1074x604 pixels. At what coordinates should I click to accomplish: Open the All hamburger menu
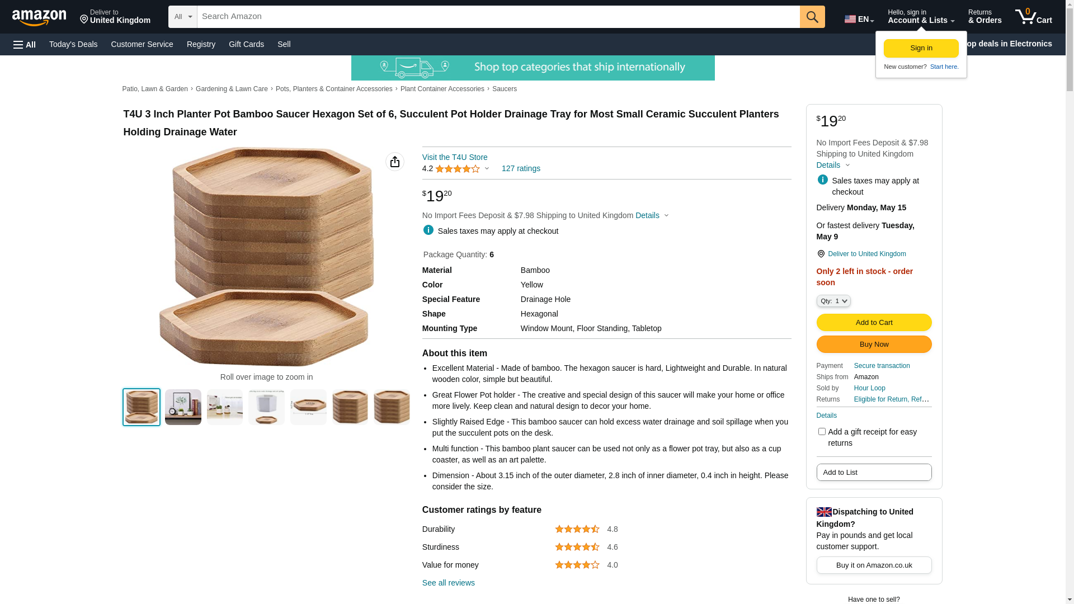coord(25,45)
